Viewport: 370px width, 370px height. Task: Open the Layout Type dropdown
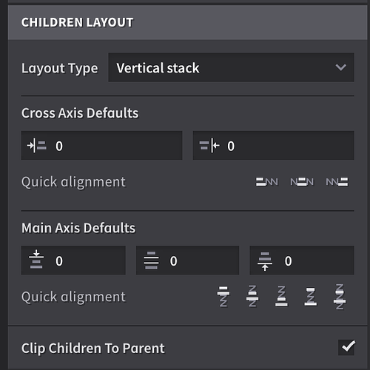click(x=231, y=67)
